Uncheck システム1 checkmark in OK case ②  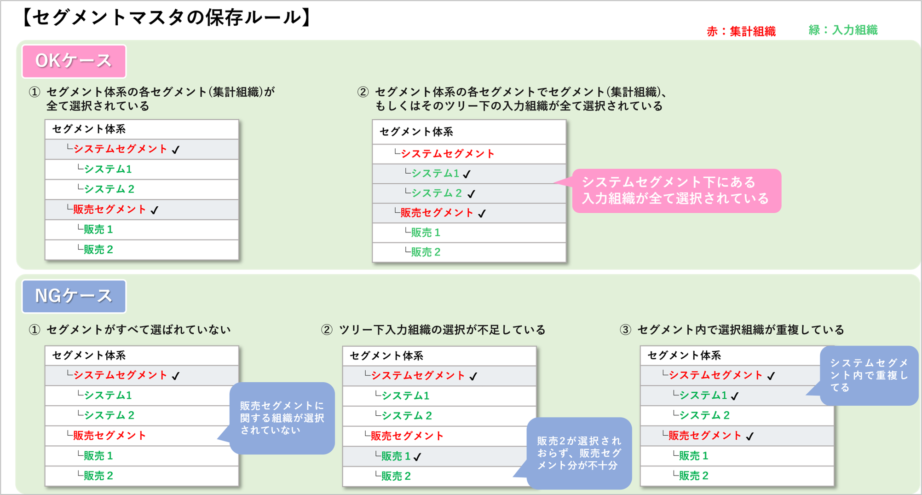tap(467, 174)
